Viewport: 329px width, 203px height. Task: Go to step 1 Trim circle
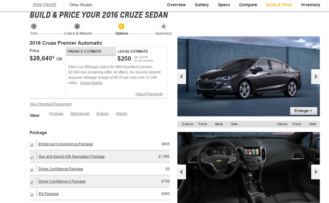pyautogui.click(x=34, y=26)
